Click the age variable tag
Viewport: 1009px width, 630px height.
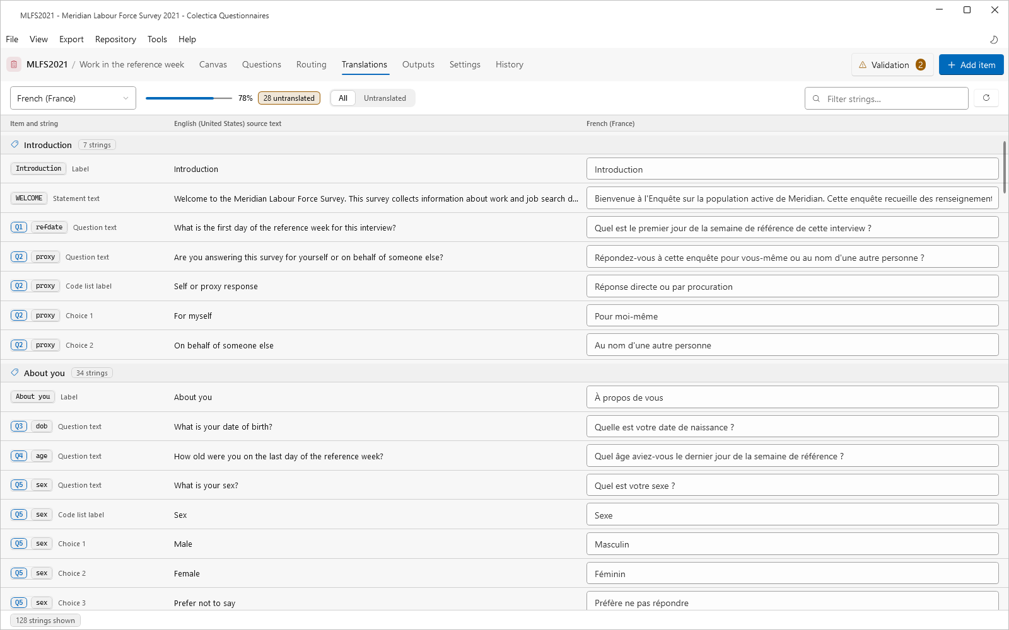42,456
